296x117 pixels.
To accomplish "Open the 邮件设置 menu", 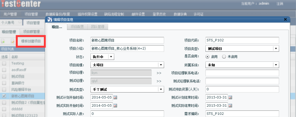I will pyautogui.click(x=138, y=14).
